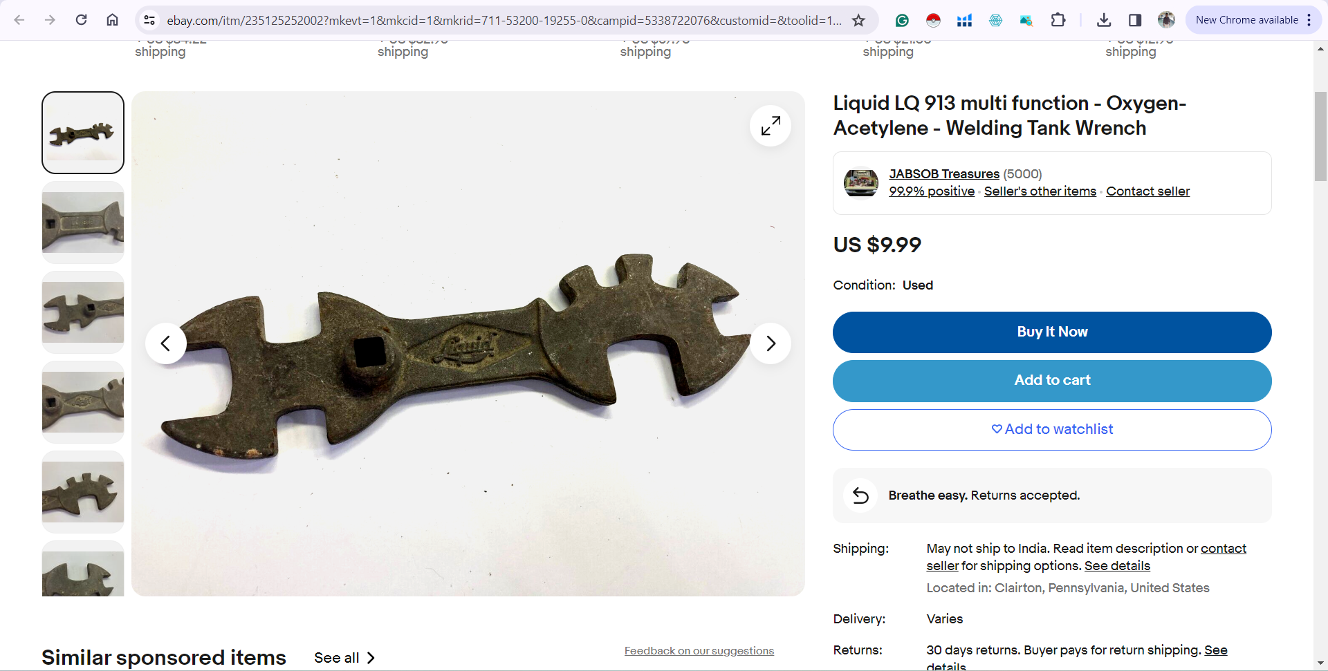Open the JABSOB Treasures seller link

tap(944, 174)
